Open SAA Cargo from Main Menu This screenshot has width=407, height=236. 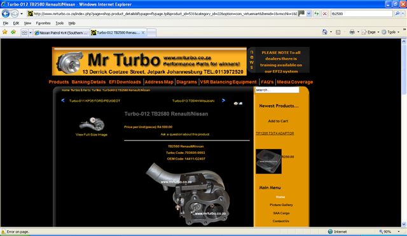(x=281, y=213)
